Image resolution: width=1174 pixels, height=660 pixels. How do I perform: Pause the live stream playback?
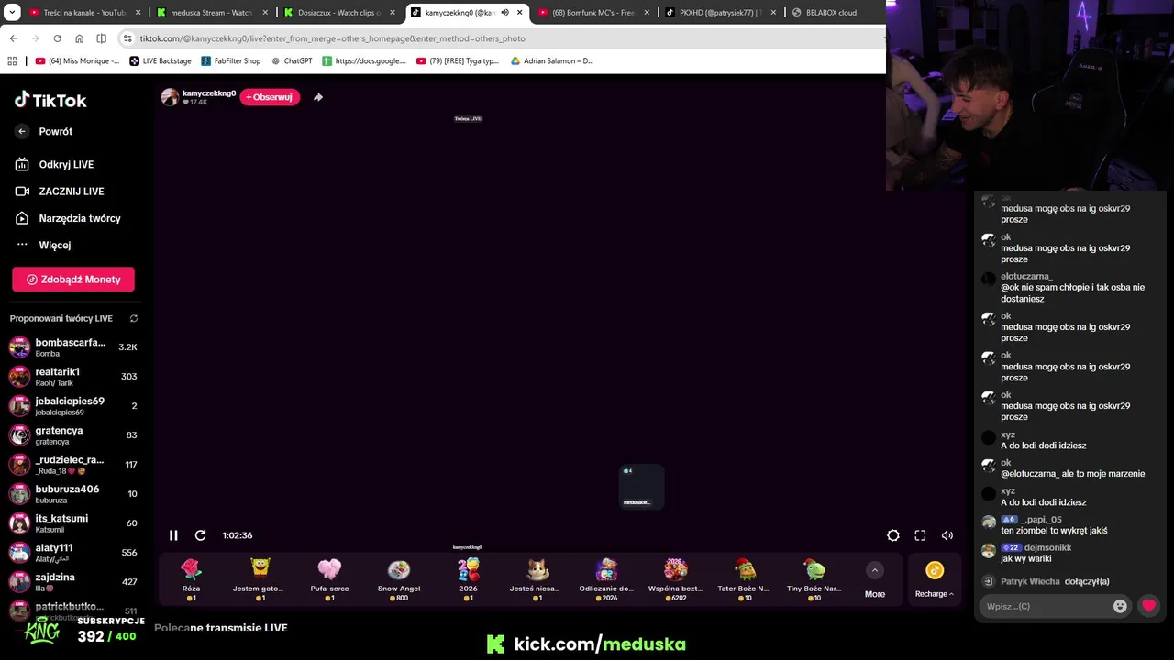tap(173, 535)
